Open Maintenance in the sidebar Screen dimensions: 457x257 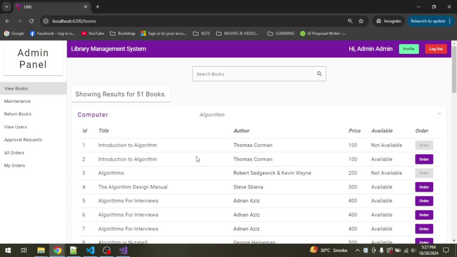point(33,101)
